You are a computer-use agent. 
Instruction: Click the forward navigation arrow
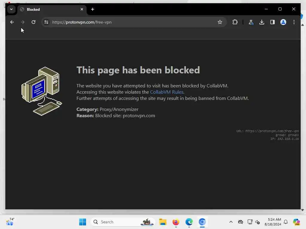23,22
